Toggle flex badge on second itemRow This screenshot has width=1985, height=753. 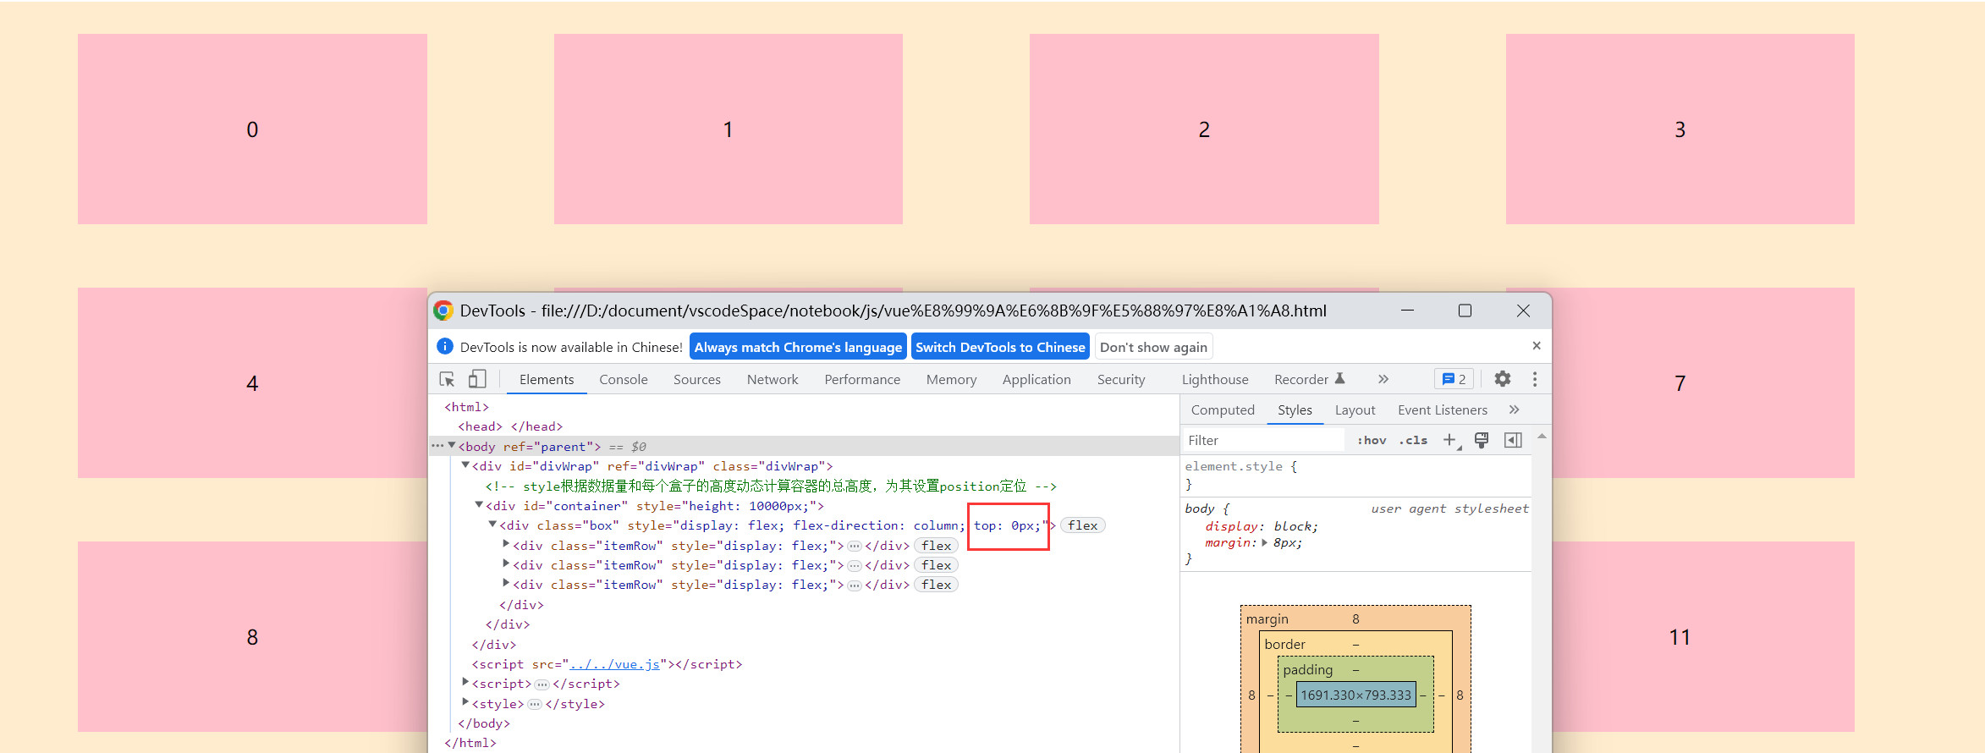936,565
